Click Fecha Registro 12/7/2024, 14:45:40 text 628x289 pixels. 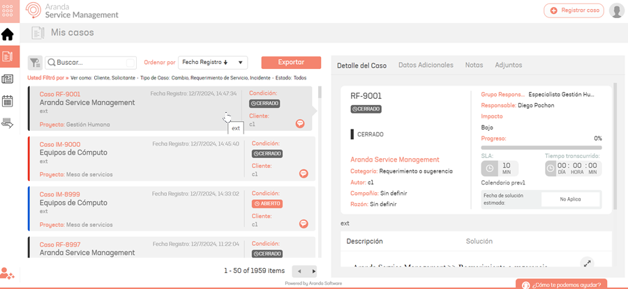pyautogui.click(x=195, y=144)
